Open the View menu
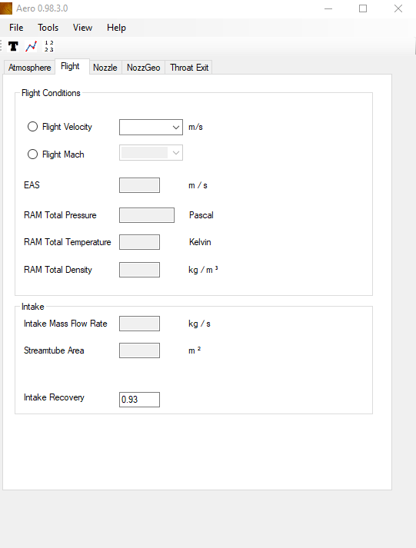The image size is (416, 548). click(x=82, y=28)
